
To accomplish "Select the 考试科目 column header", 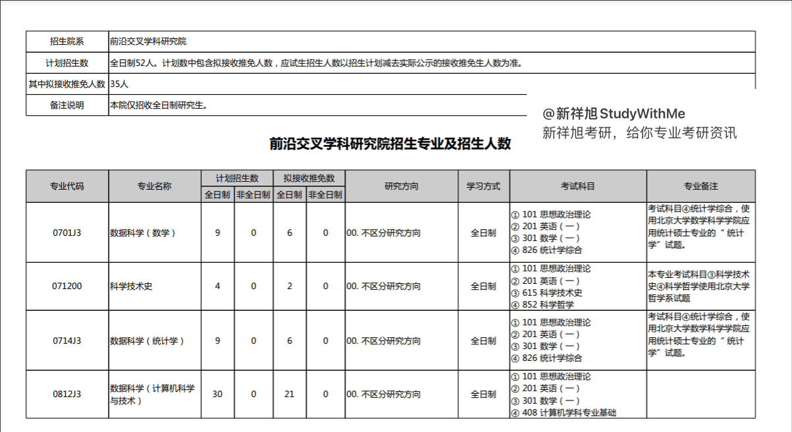I will coord(578,186).
